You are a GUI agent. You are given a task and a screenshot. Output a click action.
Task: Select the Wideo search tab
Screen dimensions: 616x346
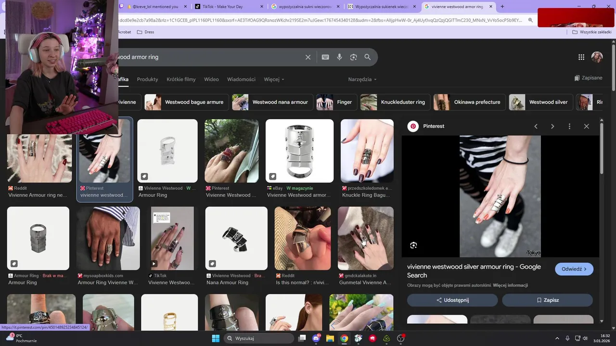pos(211,79)
